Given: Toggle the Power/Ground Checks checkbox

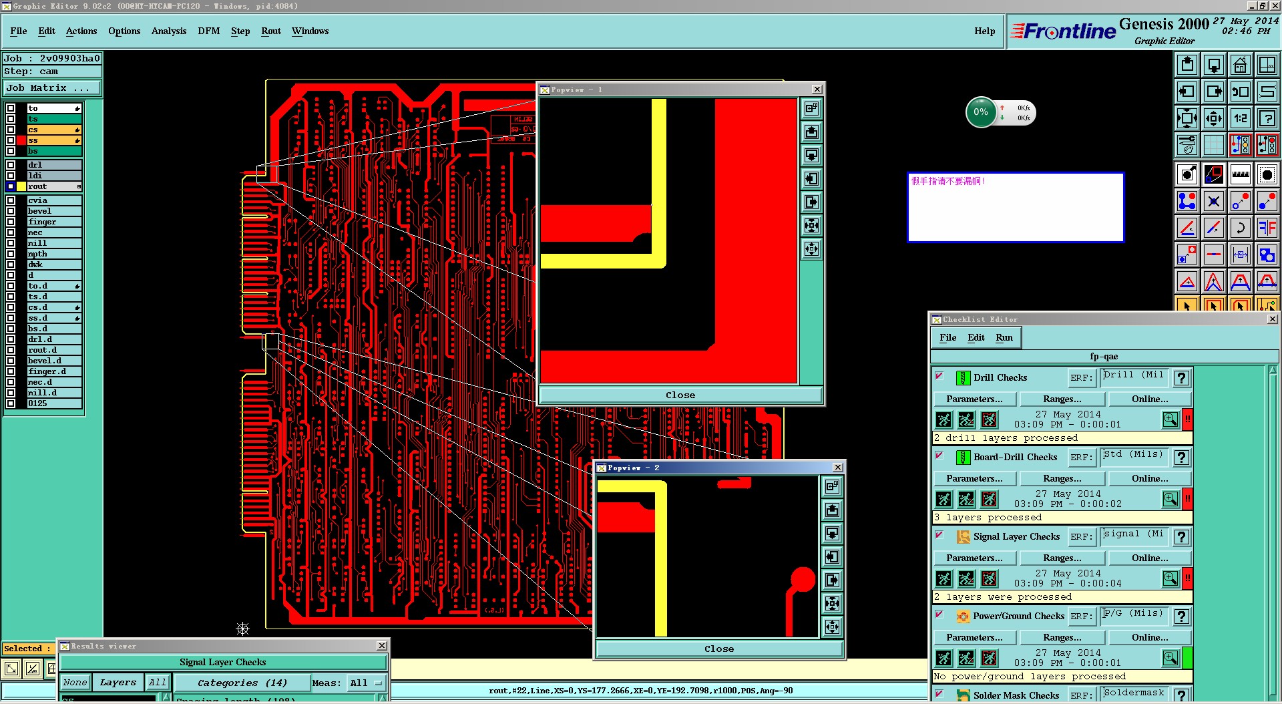Looking at the screenshot, I should [939, 614].
